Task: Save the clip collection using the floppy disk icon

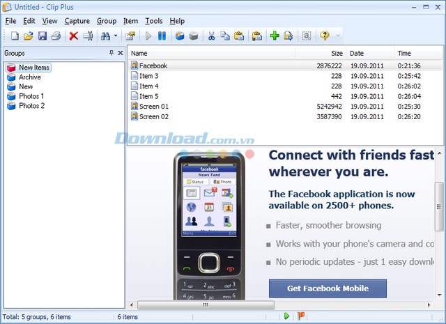Action: [43, 36]
